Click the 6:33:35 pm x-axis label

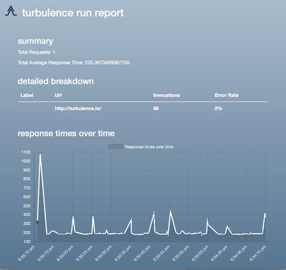[123, 253]
